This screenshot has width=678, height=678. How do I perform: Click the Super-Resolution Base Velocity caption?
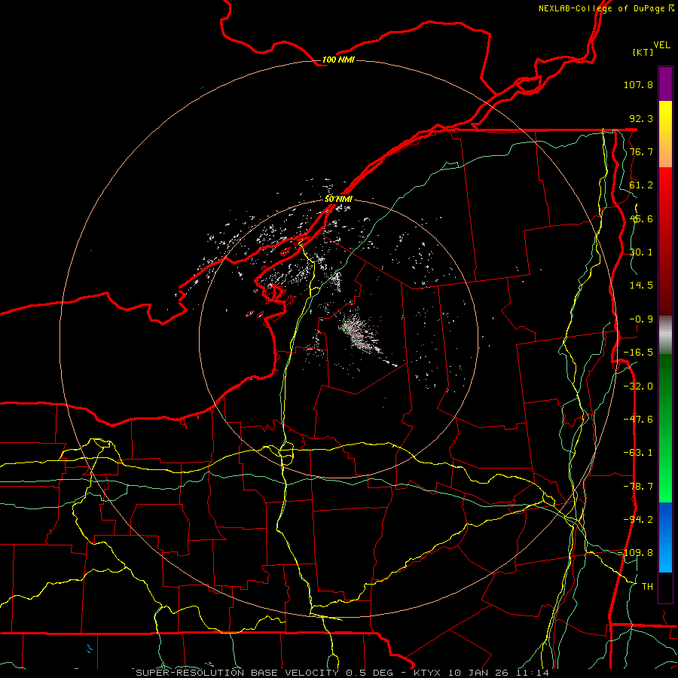pos(343,673)
